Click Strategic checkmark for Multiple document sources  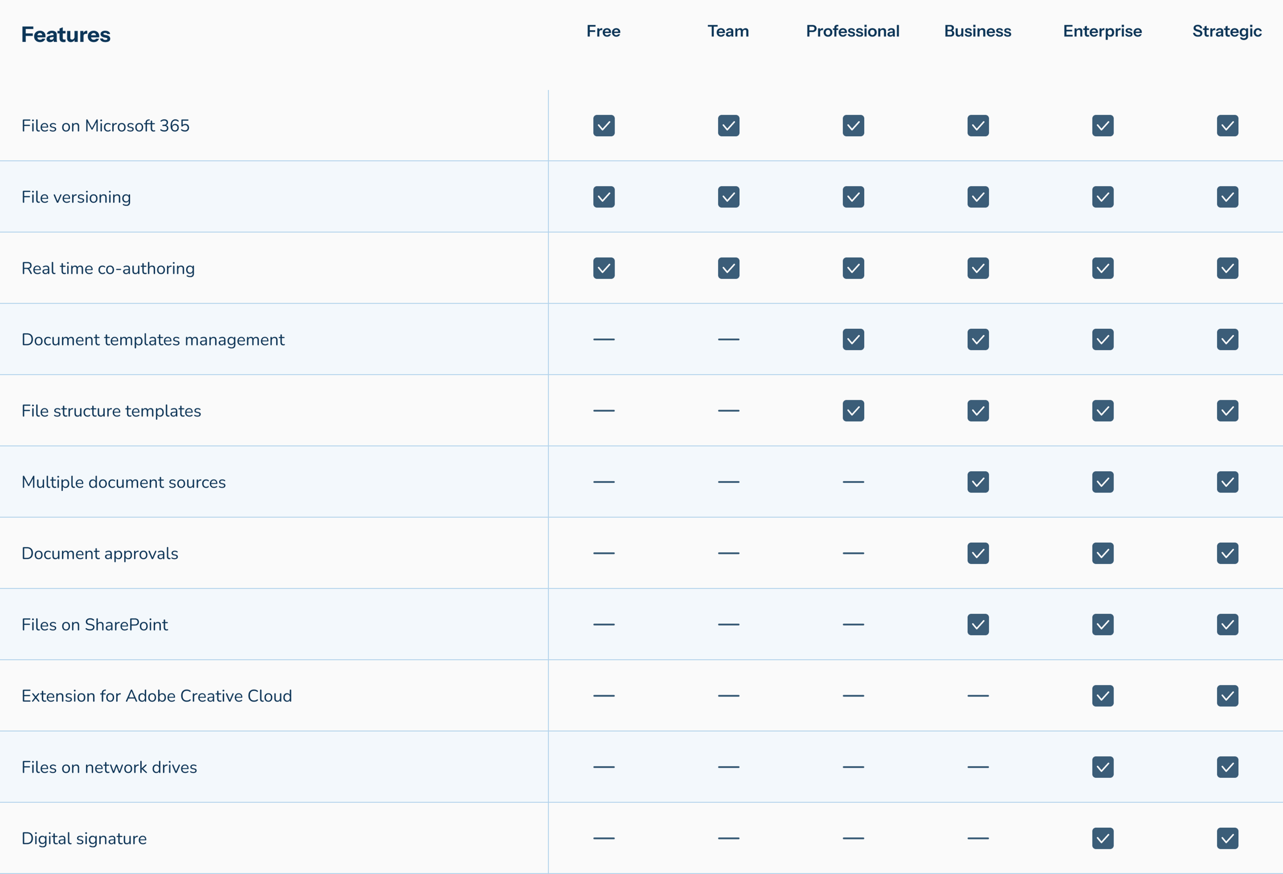[x=1228, y=482]
